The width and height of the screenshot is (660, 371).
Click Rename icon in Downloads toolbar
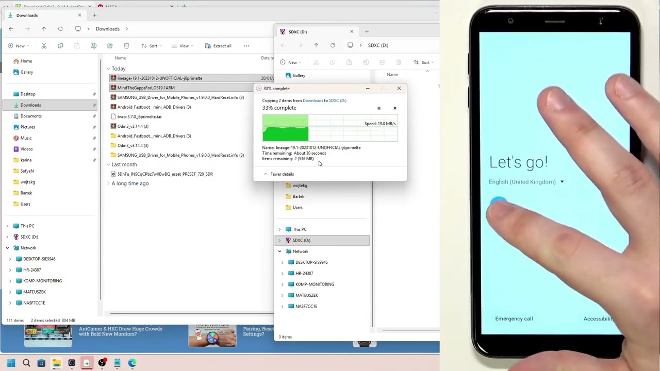pos(93,46)
